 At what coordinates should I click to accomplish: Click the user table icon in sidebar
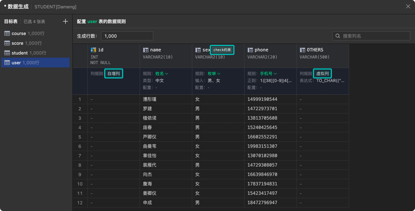coord(7,62)
